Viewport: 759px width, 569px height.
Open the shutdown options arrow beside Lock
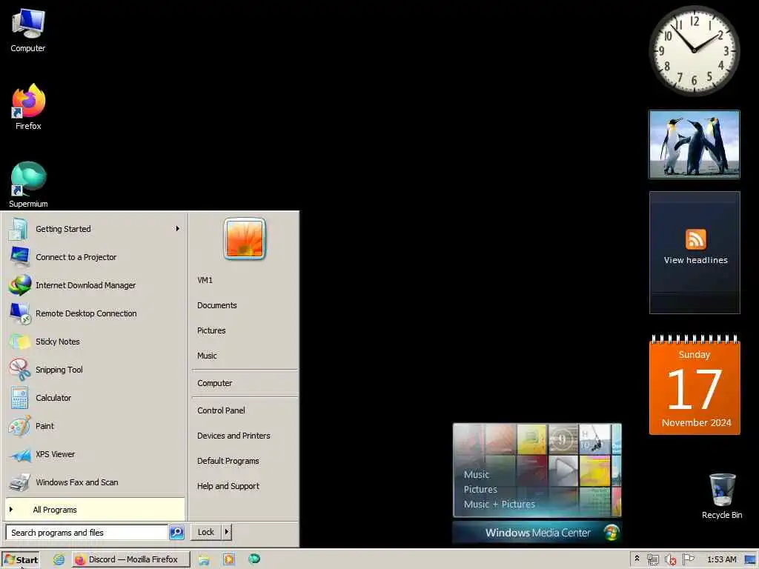pos(226,532)
